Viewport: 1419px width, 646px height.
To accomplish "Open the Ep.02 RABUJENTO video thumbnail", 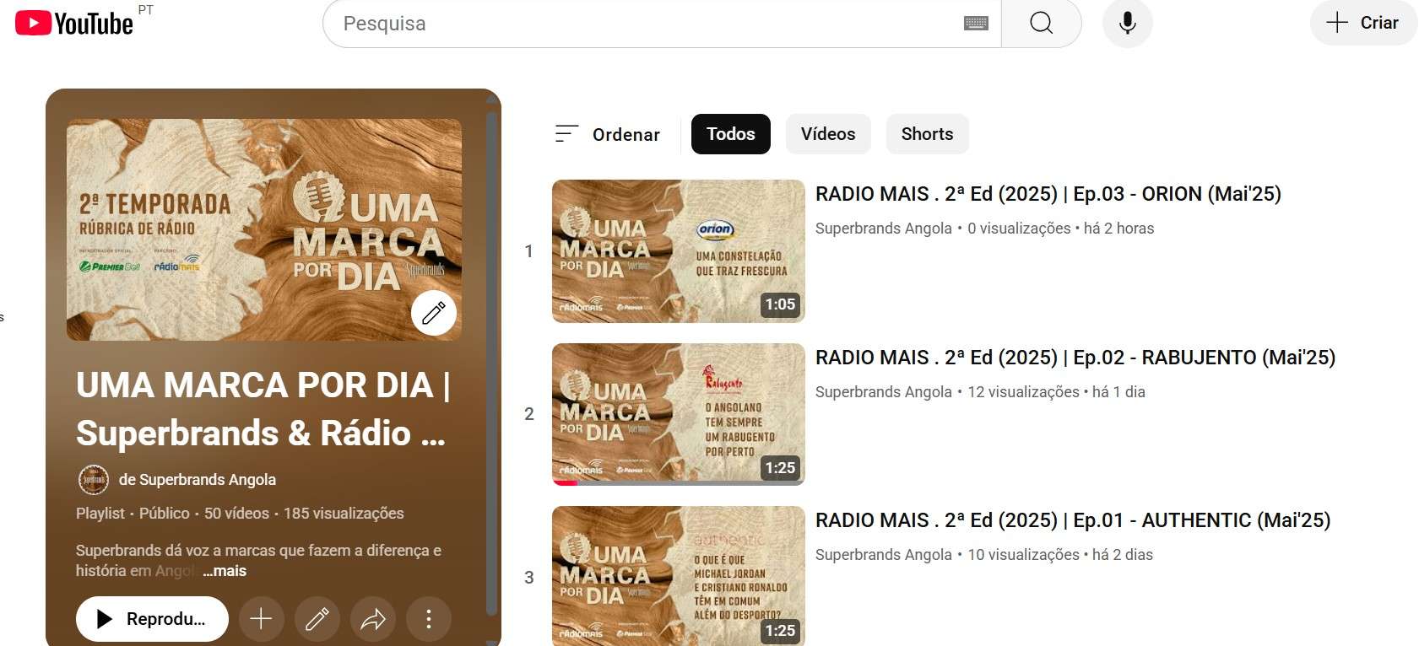I will tap(679, 414).
